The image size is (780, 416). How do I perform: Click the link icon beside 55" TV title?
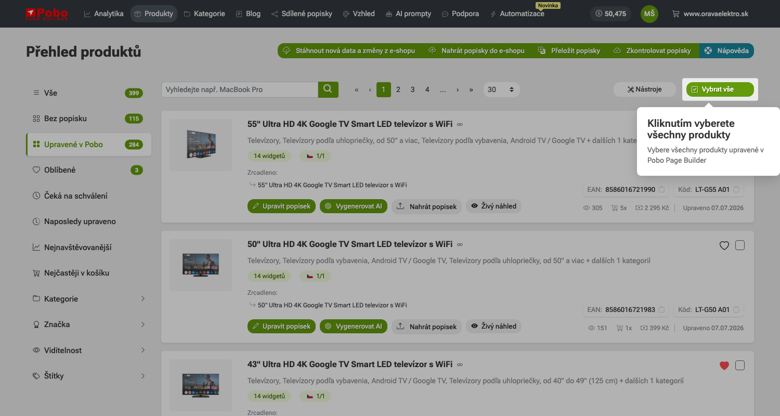pos(460,125)
